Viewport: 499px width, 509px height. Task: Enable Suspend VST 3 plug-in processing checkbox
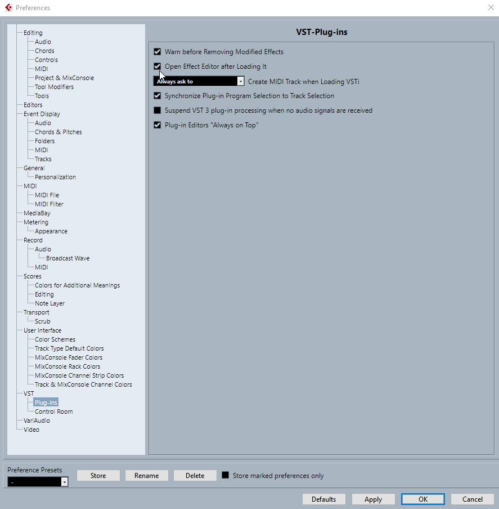157,110
